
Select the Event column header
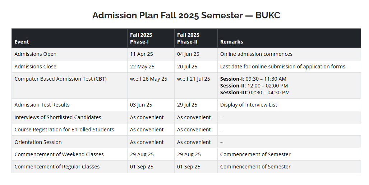tap(22, 42)
